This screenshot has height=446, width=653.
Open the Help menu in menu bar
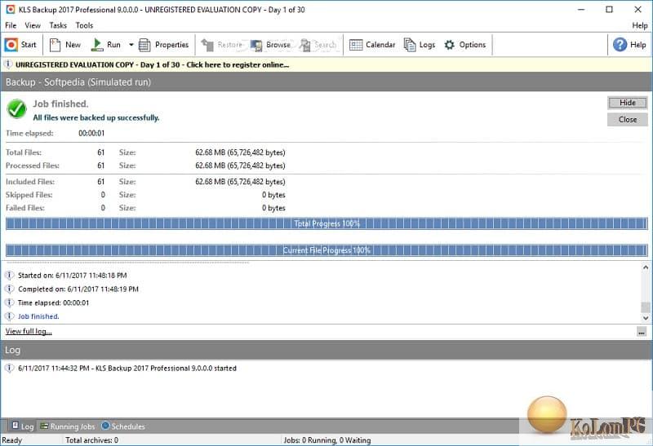pos(640,25)
